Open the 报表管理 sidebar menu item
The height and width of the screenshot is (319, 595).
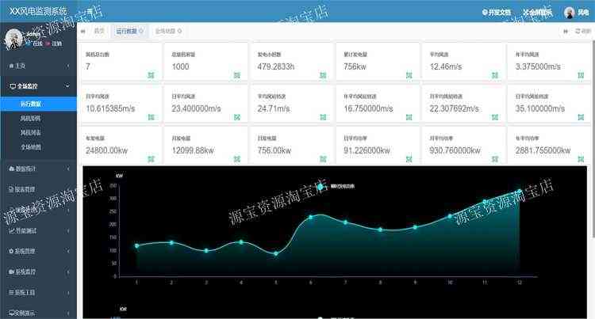(38, 189)
